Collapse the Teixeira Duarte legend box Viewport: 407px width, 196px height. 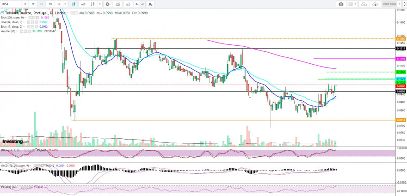tap(2, 12)
